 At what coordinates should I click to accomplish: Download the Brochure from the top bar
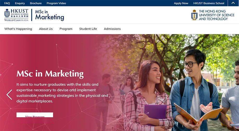(x=36, y=3)
